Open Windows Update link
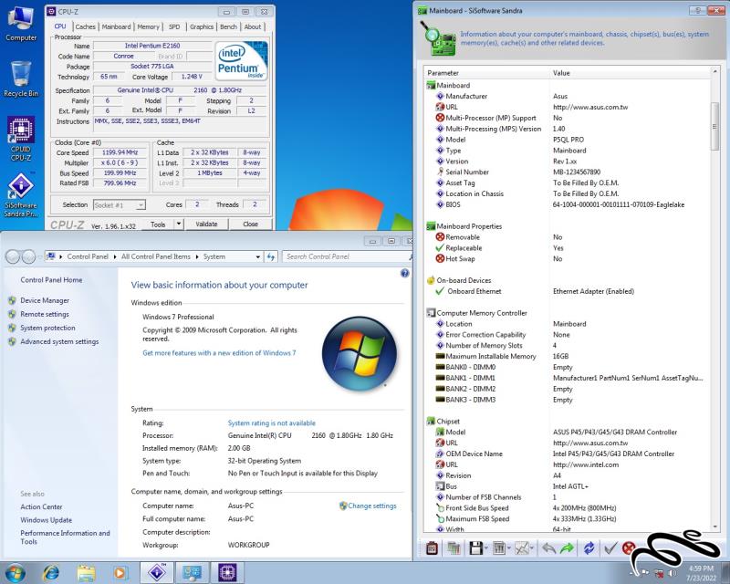730x584 pixels. (47, 520)
